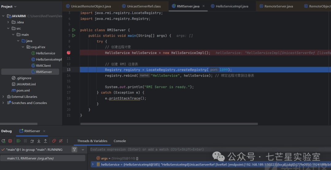This screenshot has width=331, height=170.
Task: Stop the running debug session
Action: (10, 141)
